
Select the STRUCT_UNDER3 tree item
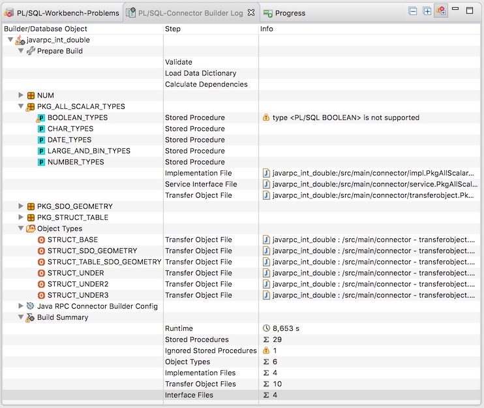coord(78,295)
